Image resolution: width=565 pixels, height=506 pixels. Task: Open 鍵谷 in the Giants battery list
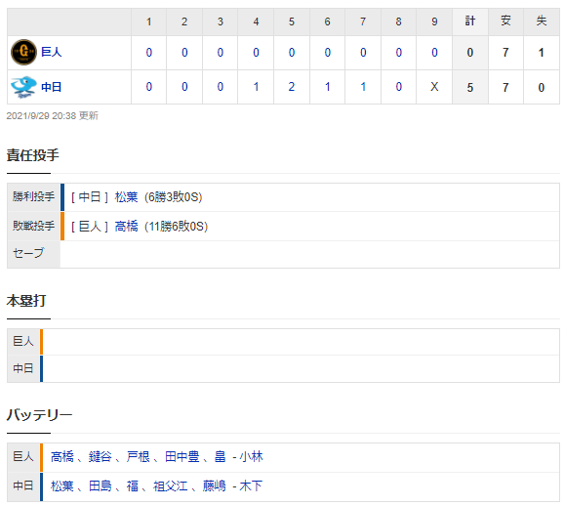101,457
